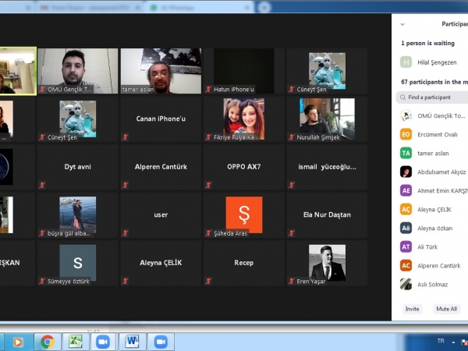Click muted mic icon on Recep tile
468x351 pixels.
pyautogui.click(x=208, y=281)
